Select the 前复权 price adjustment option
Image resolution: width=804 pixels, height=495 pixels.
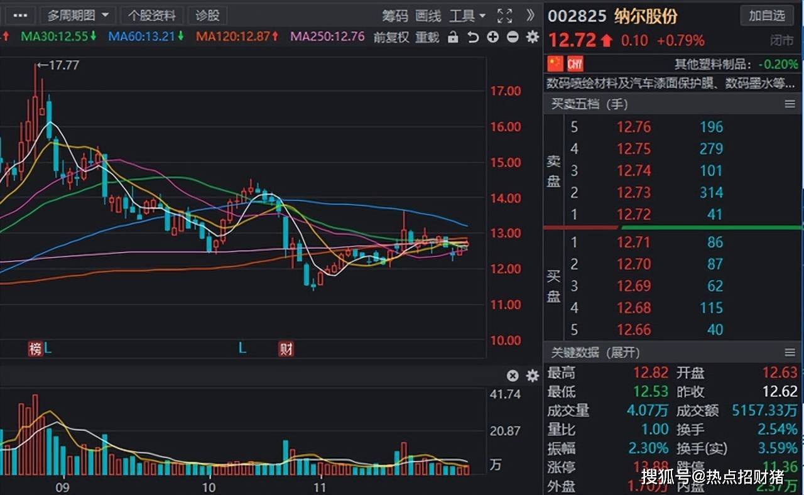(x=391, y=37)
